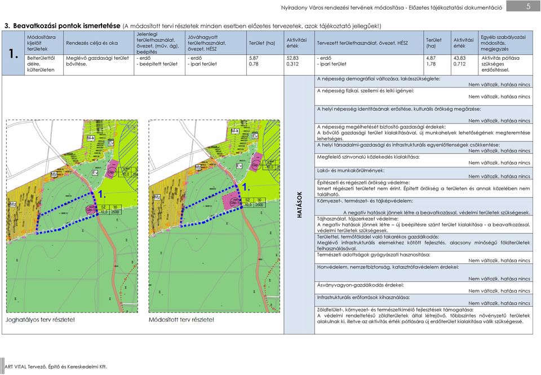
Task: Click 'M-k' zone label on Módosított terv map
Action: point(235,131)
